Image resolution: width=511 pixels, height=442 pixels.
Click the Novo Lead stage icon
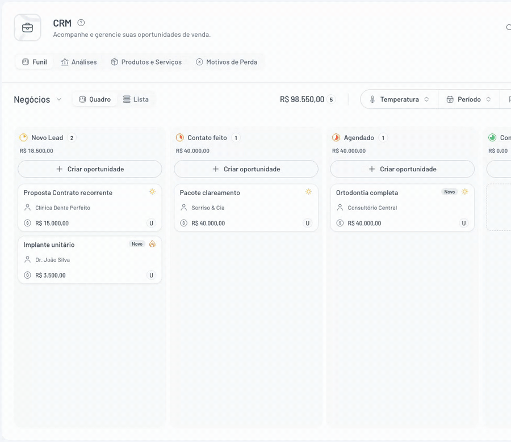pyautogui.click(x=23, y=137)
